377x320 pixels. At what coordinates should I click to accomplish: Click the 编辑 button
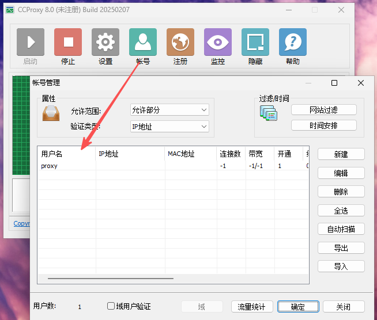pos(341,173)
